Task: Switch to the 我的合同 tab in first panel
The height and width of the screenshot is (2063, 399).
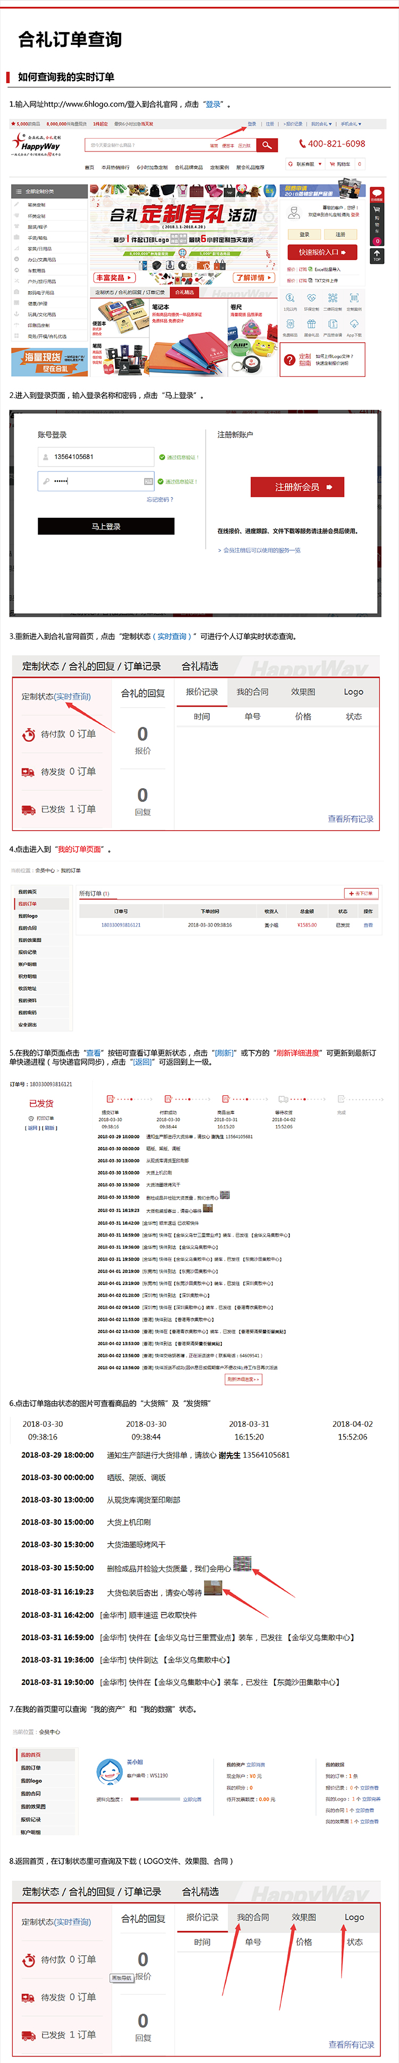Action: click(x=252, y=692)
